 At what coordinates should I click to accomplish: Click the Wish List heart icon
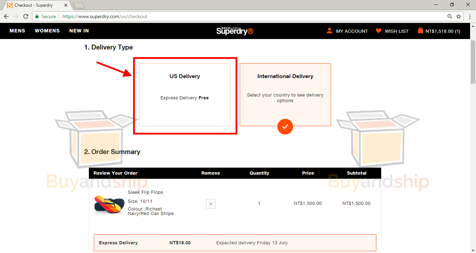pos(378,31)
